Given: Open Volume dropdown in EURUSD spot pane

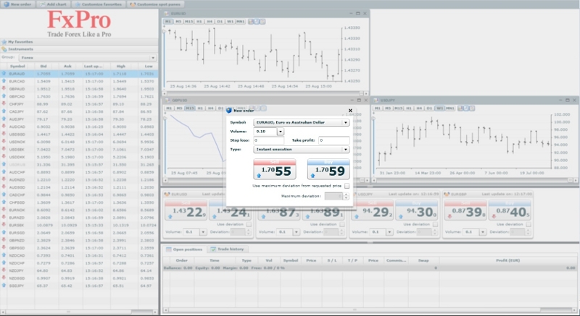Looking at the screenshot, I should pos(203,232).
